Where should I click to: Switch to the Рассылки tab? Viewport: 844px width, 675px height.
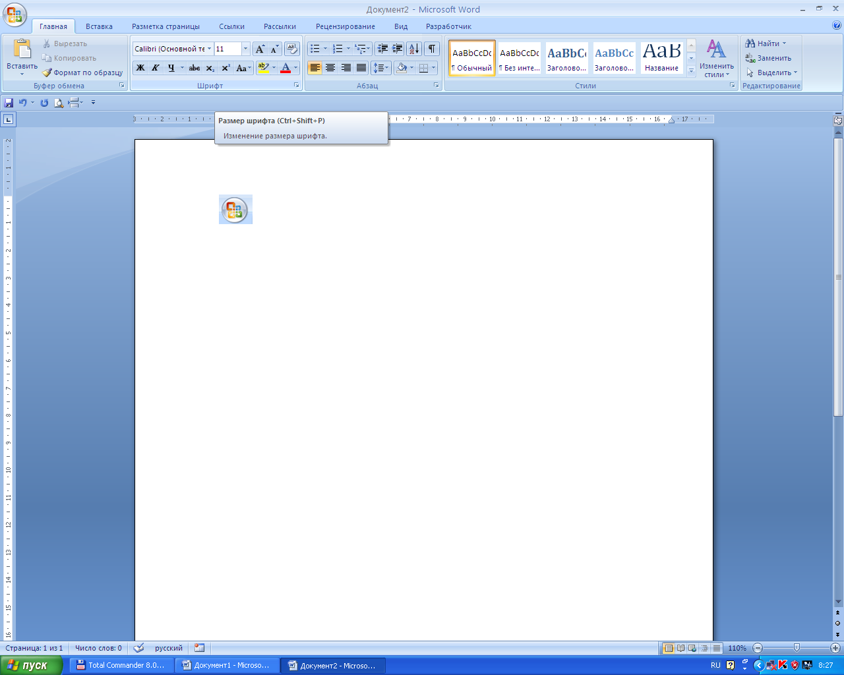click(x=280, y=26)
